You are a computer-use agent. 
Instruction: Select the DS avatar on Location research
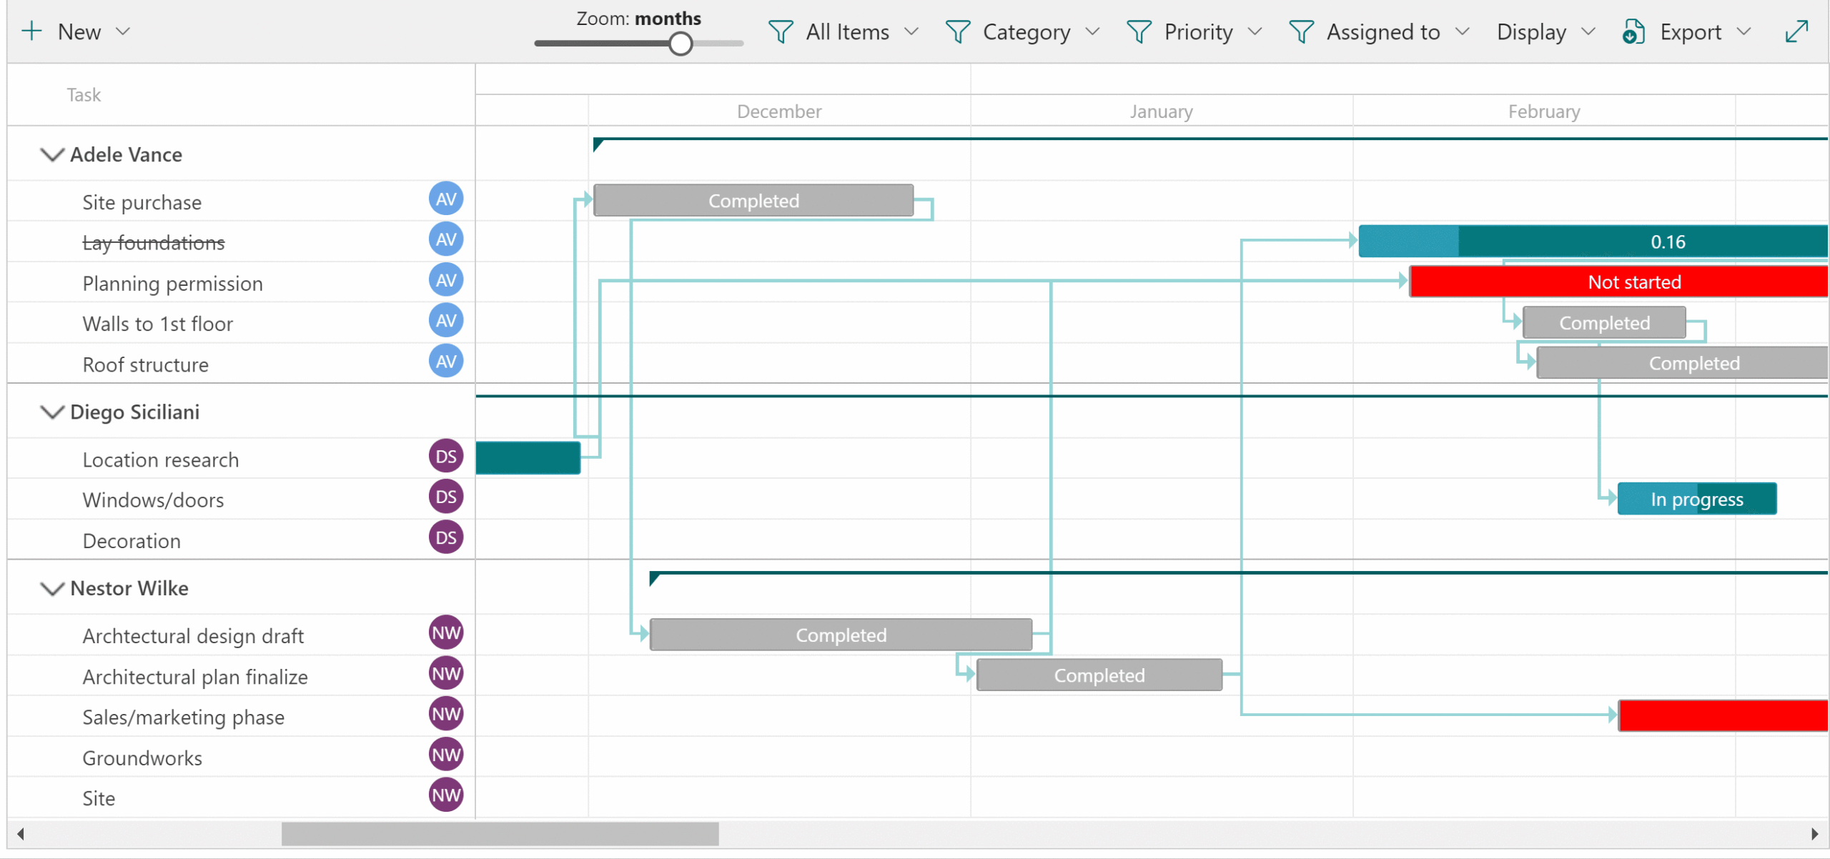click(x=445, y=455)
